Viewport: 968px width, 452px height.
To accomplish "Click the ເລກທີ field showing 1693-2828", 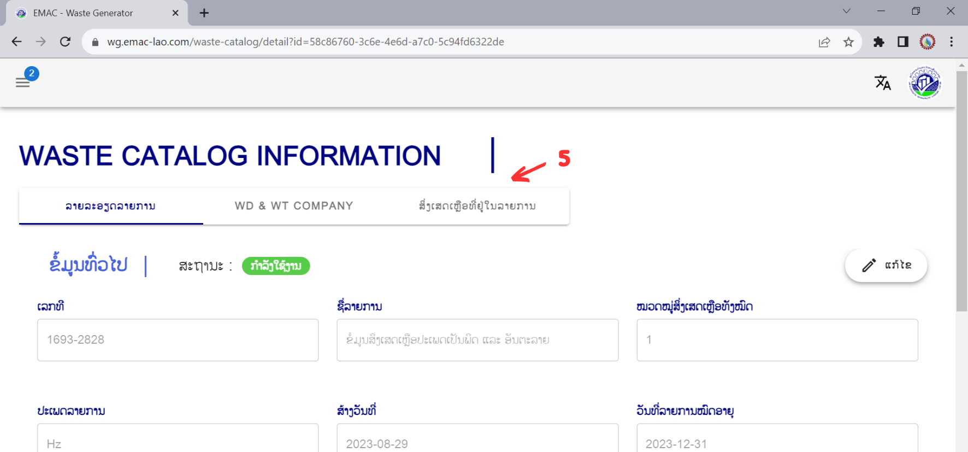I will [x=178, y=340].
